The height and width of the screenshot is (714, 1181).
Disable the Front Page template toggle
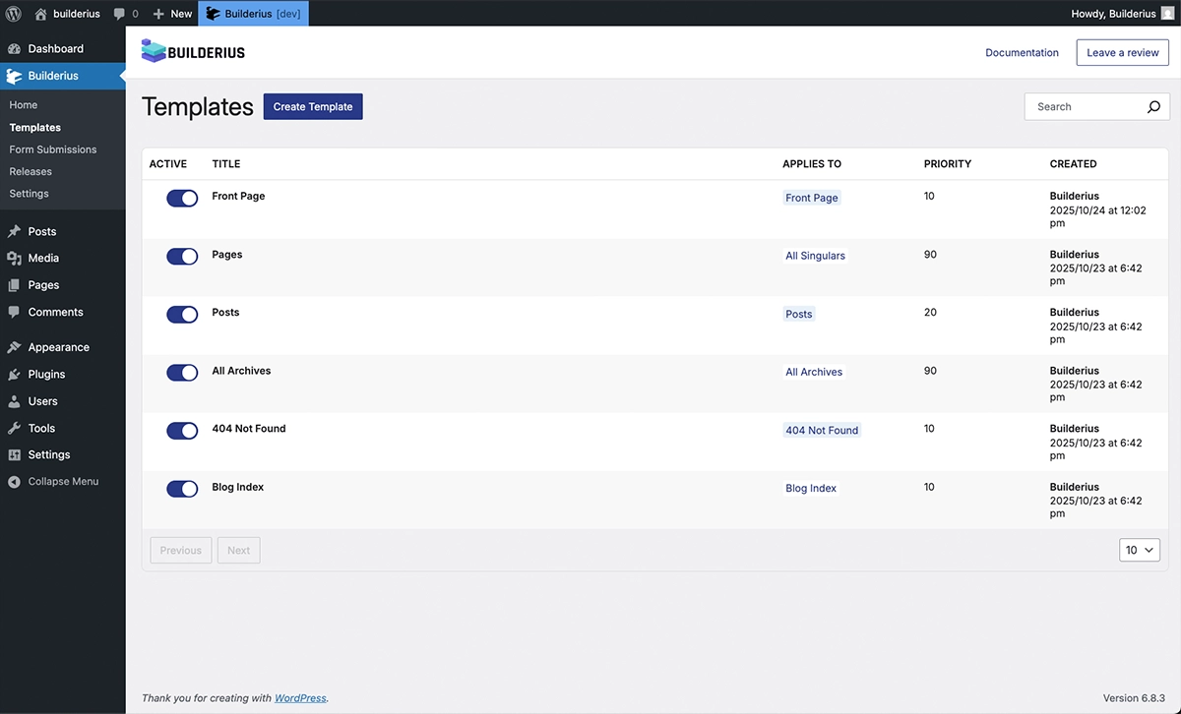[x=182, y=198]
